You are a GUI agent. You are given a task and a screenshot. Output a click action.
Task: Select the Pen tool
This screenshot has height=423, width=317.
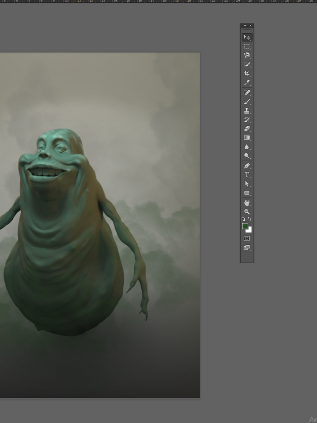click(247, 166)
